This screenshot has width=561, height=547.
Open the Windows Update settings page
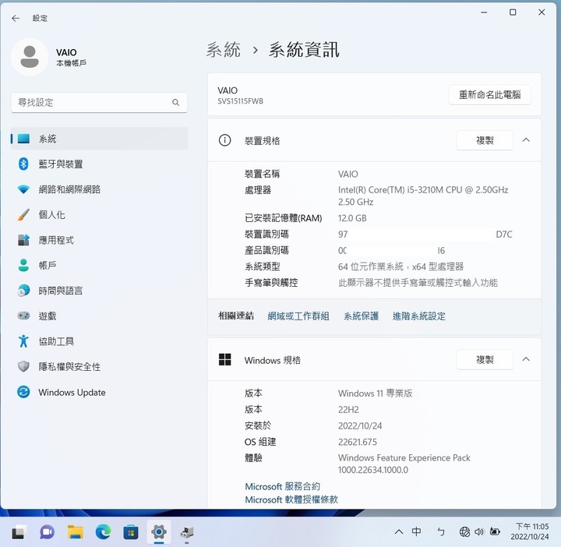pos(100,392)
